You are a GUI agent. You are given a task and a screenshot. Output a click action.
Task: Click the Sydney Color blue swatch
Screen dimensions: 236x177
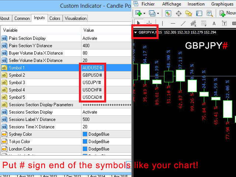point(85,134)
